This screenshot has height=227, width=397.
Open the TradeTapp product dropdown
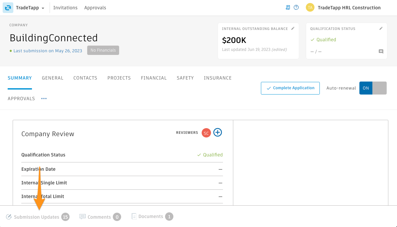click(x=30, y=8)
